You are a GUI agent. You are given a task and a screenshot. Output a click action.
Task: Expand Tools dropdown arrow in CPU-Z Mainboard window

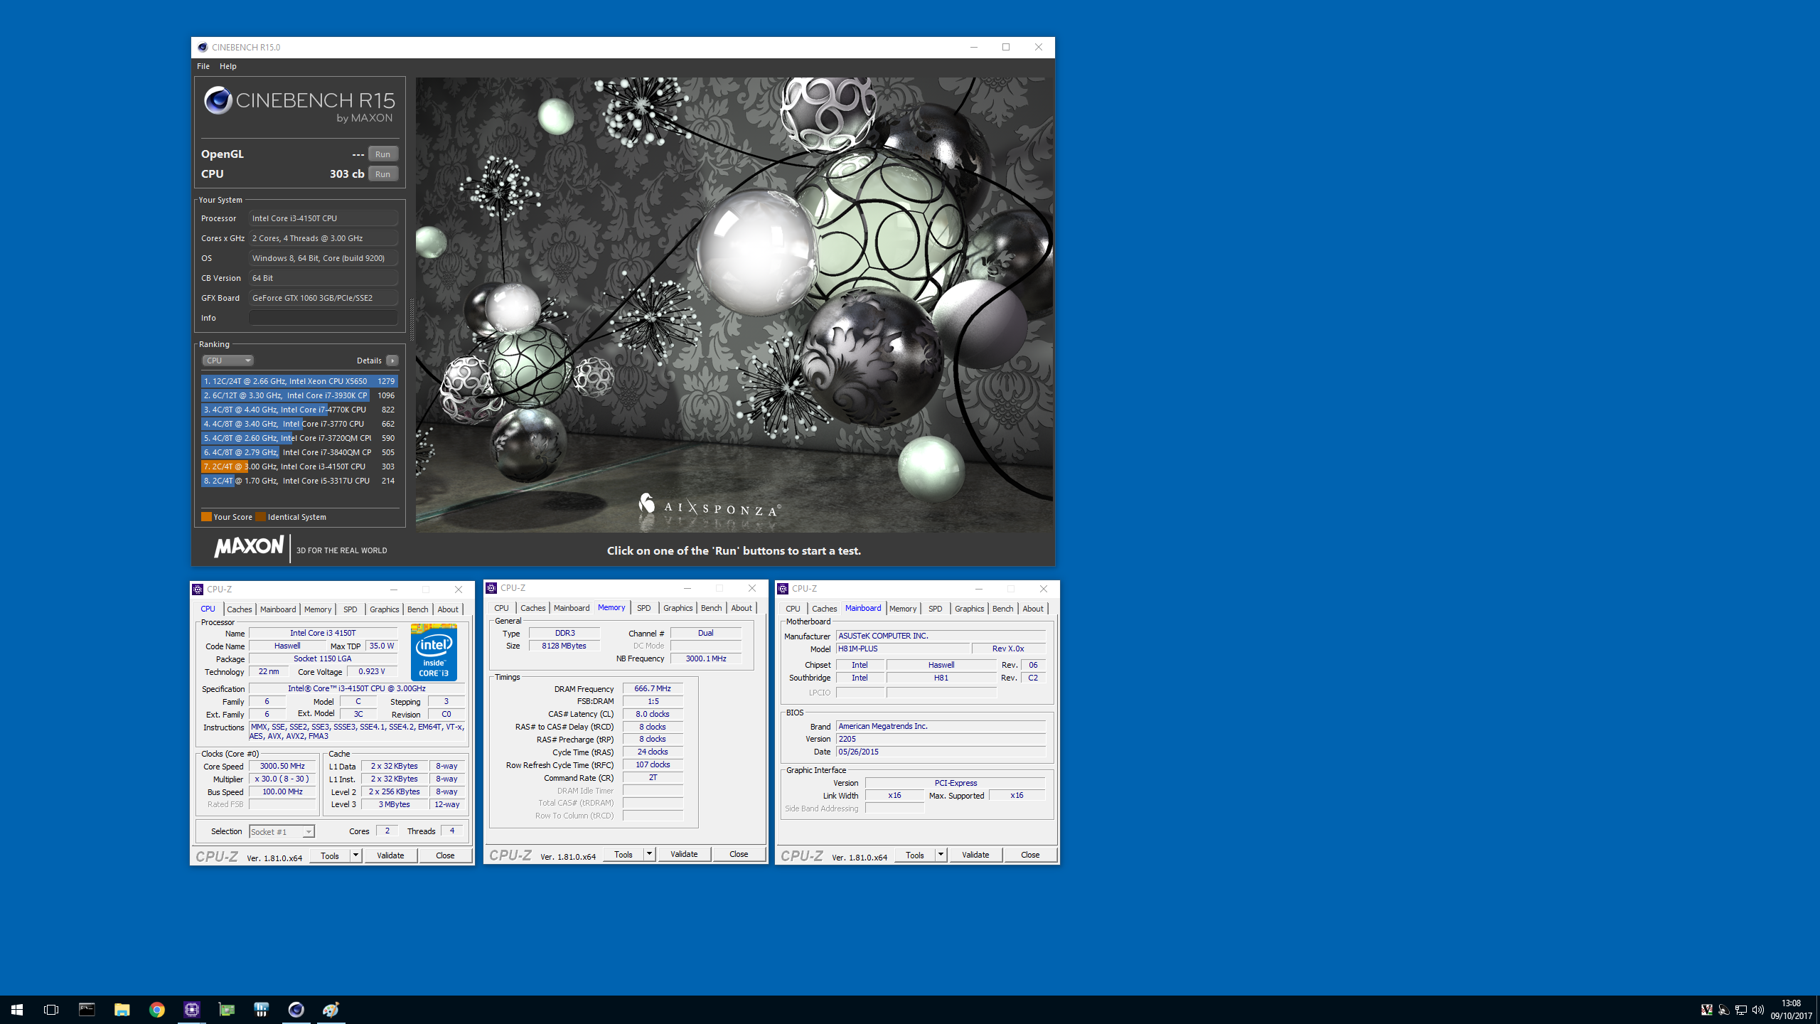(x=941, y=855)
